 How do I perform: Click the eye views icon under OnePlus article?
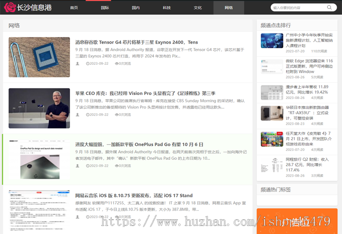click(x=117, y=166)
